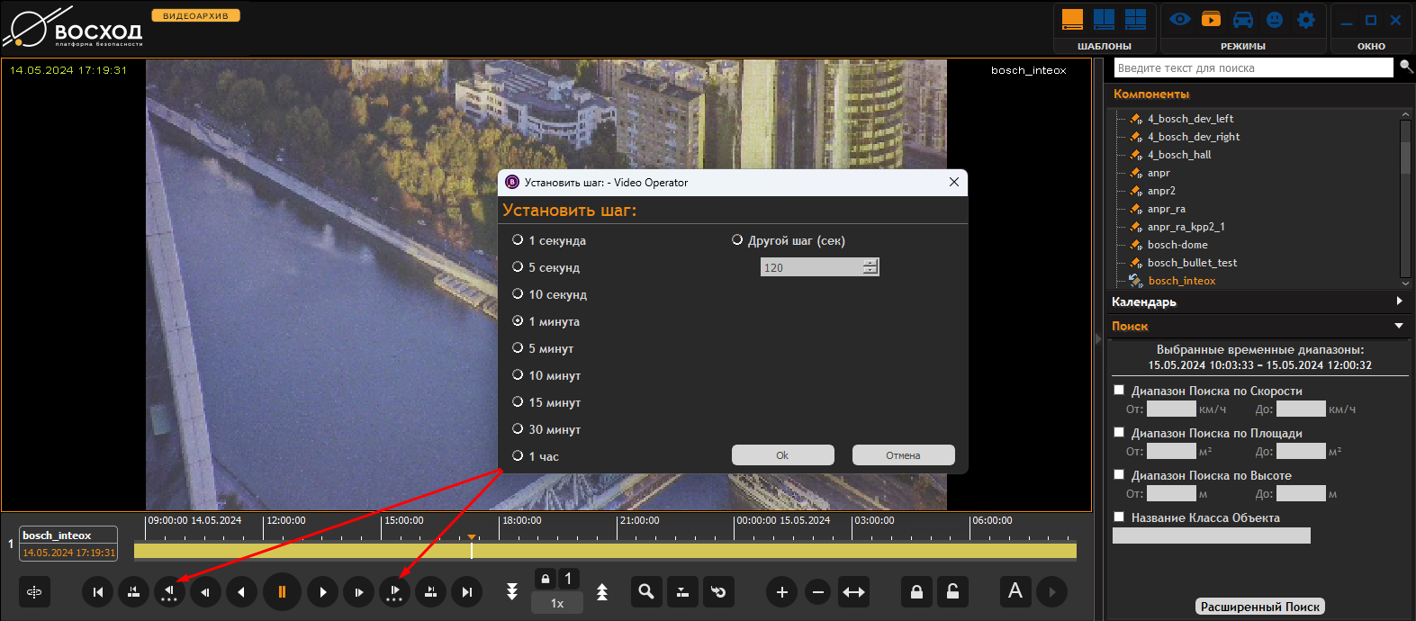Jump to the end of the recording

point(466,591)
